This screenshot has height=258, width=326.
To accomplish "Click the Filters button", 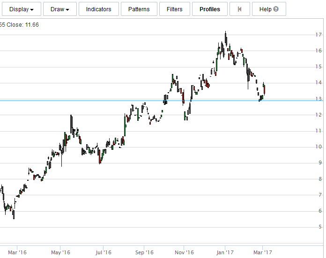I will [x=174, y=9].
